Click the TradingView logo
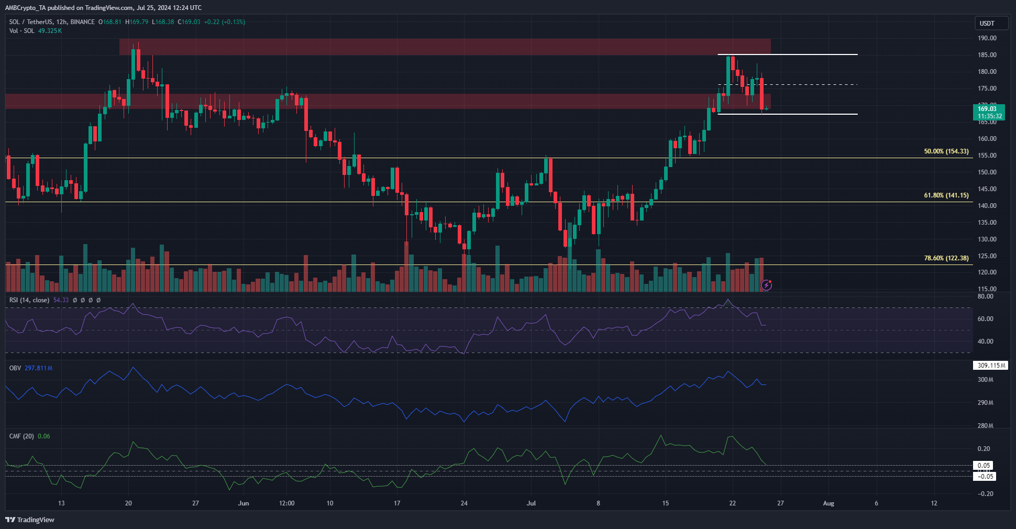The height and width of the screenshot is (529, 1016). pyautogui.click(x=30, y=520)
